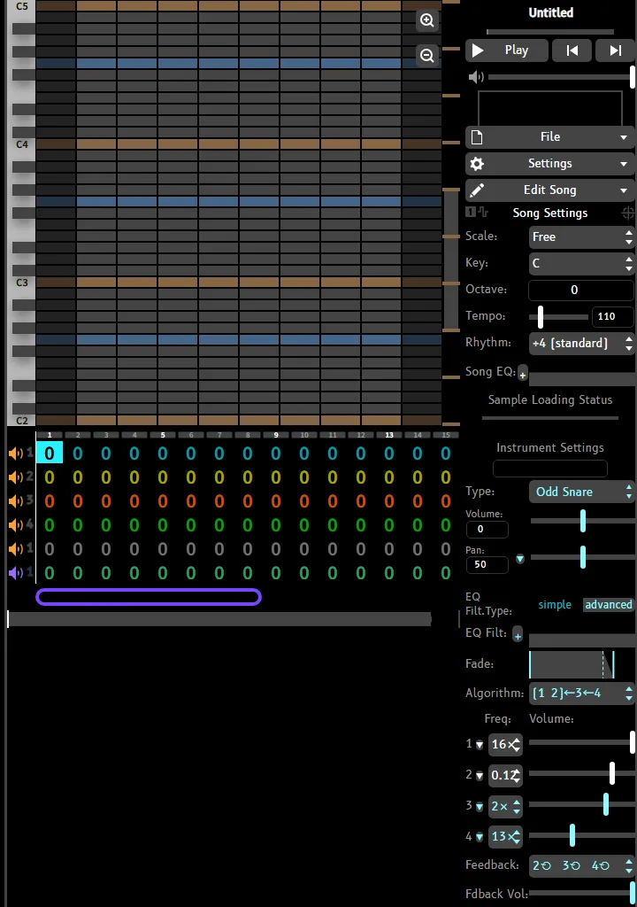Unmute the purple mod channel
The width and height of the screenshot is (637, 907).
click(x=16, y=573)
